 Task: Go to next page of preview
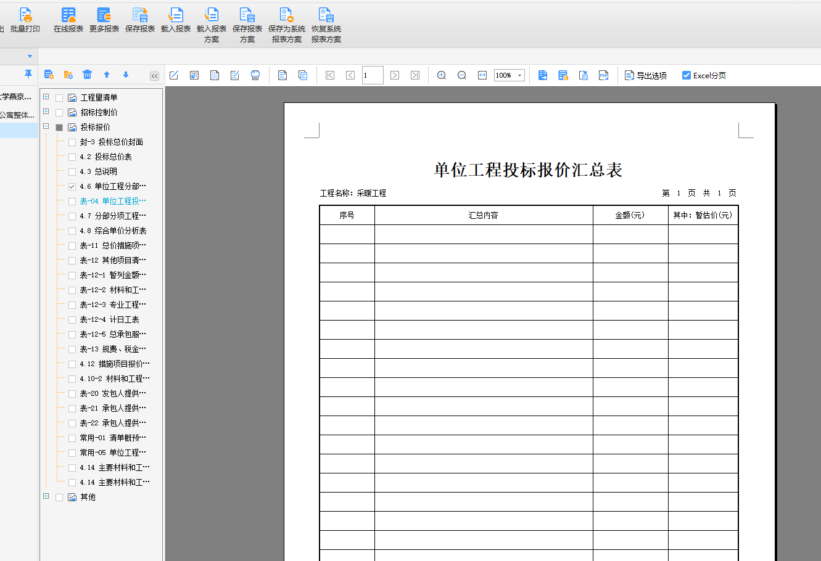(x=395, y=75)
